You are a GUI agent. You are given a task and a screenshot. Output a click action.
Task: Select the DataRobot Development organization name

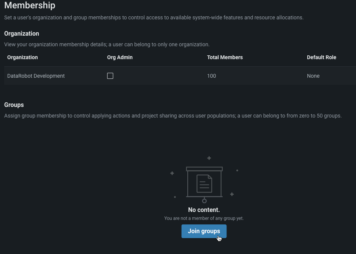(x=36, y=76)
